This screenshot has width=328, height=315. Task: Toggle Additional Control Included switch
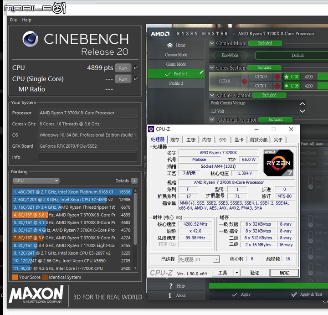275,119
